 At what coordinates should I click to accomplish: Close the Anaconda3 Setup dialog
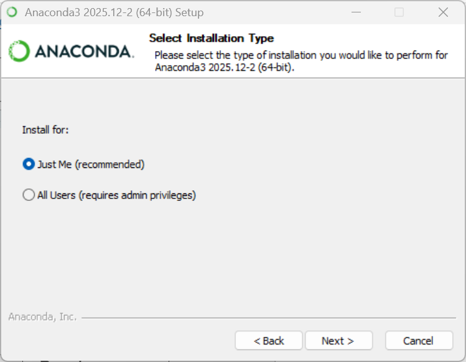point(443,12)
